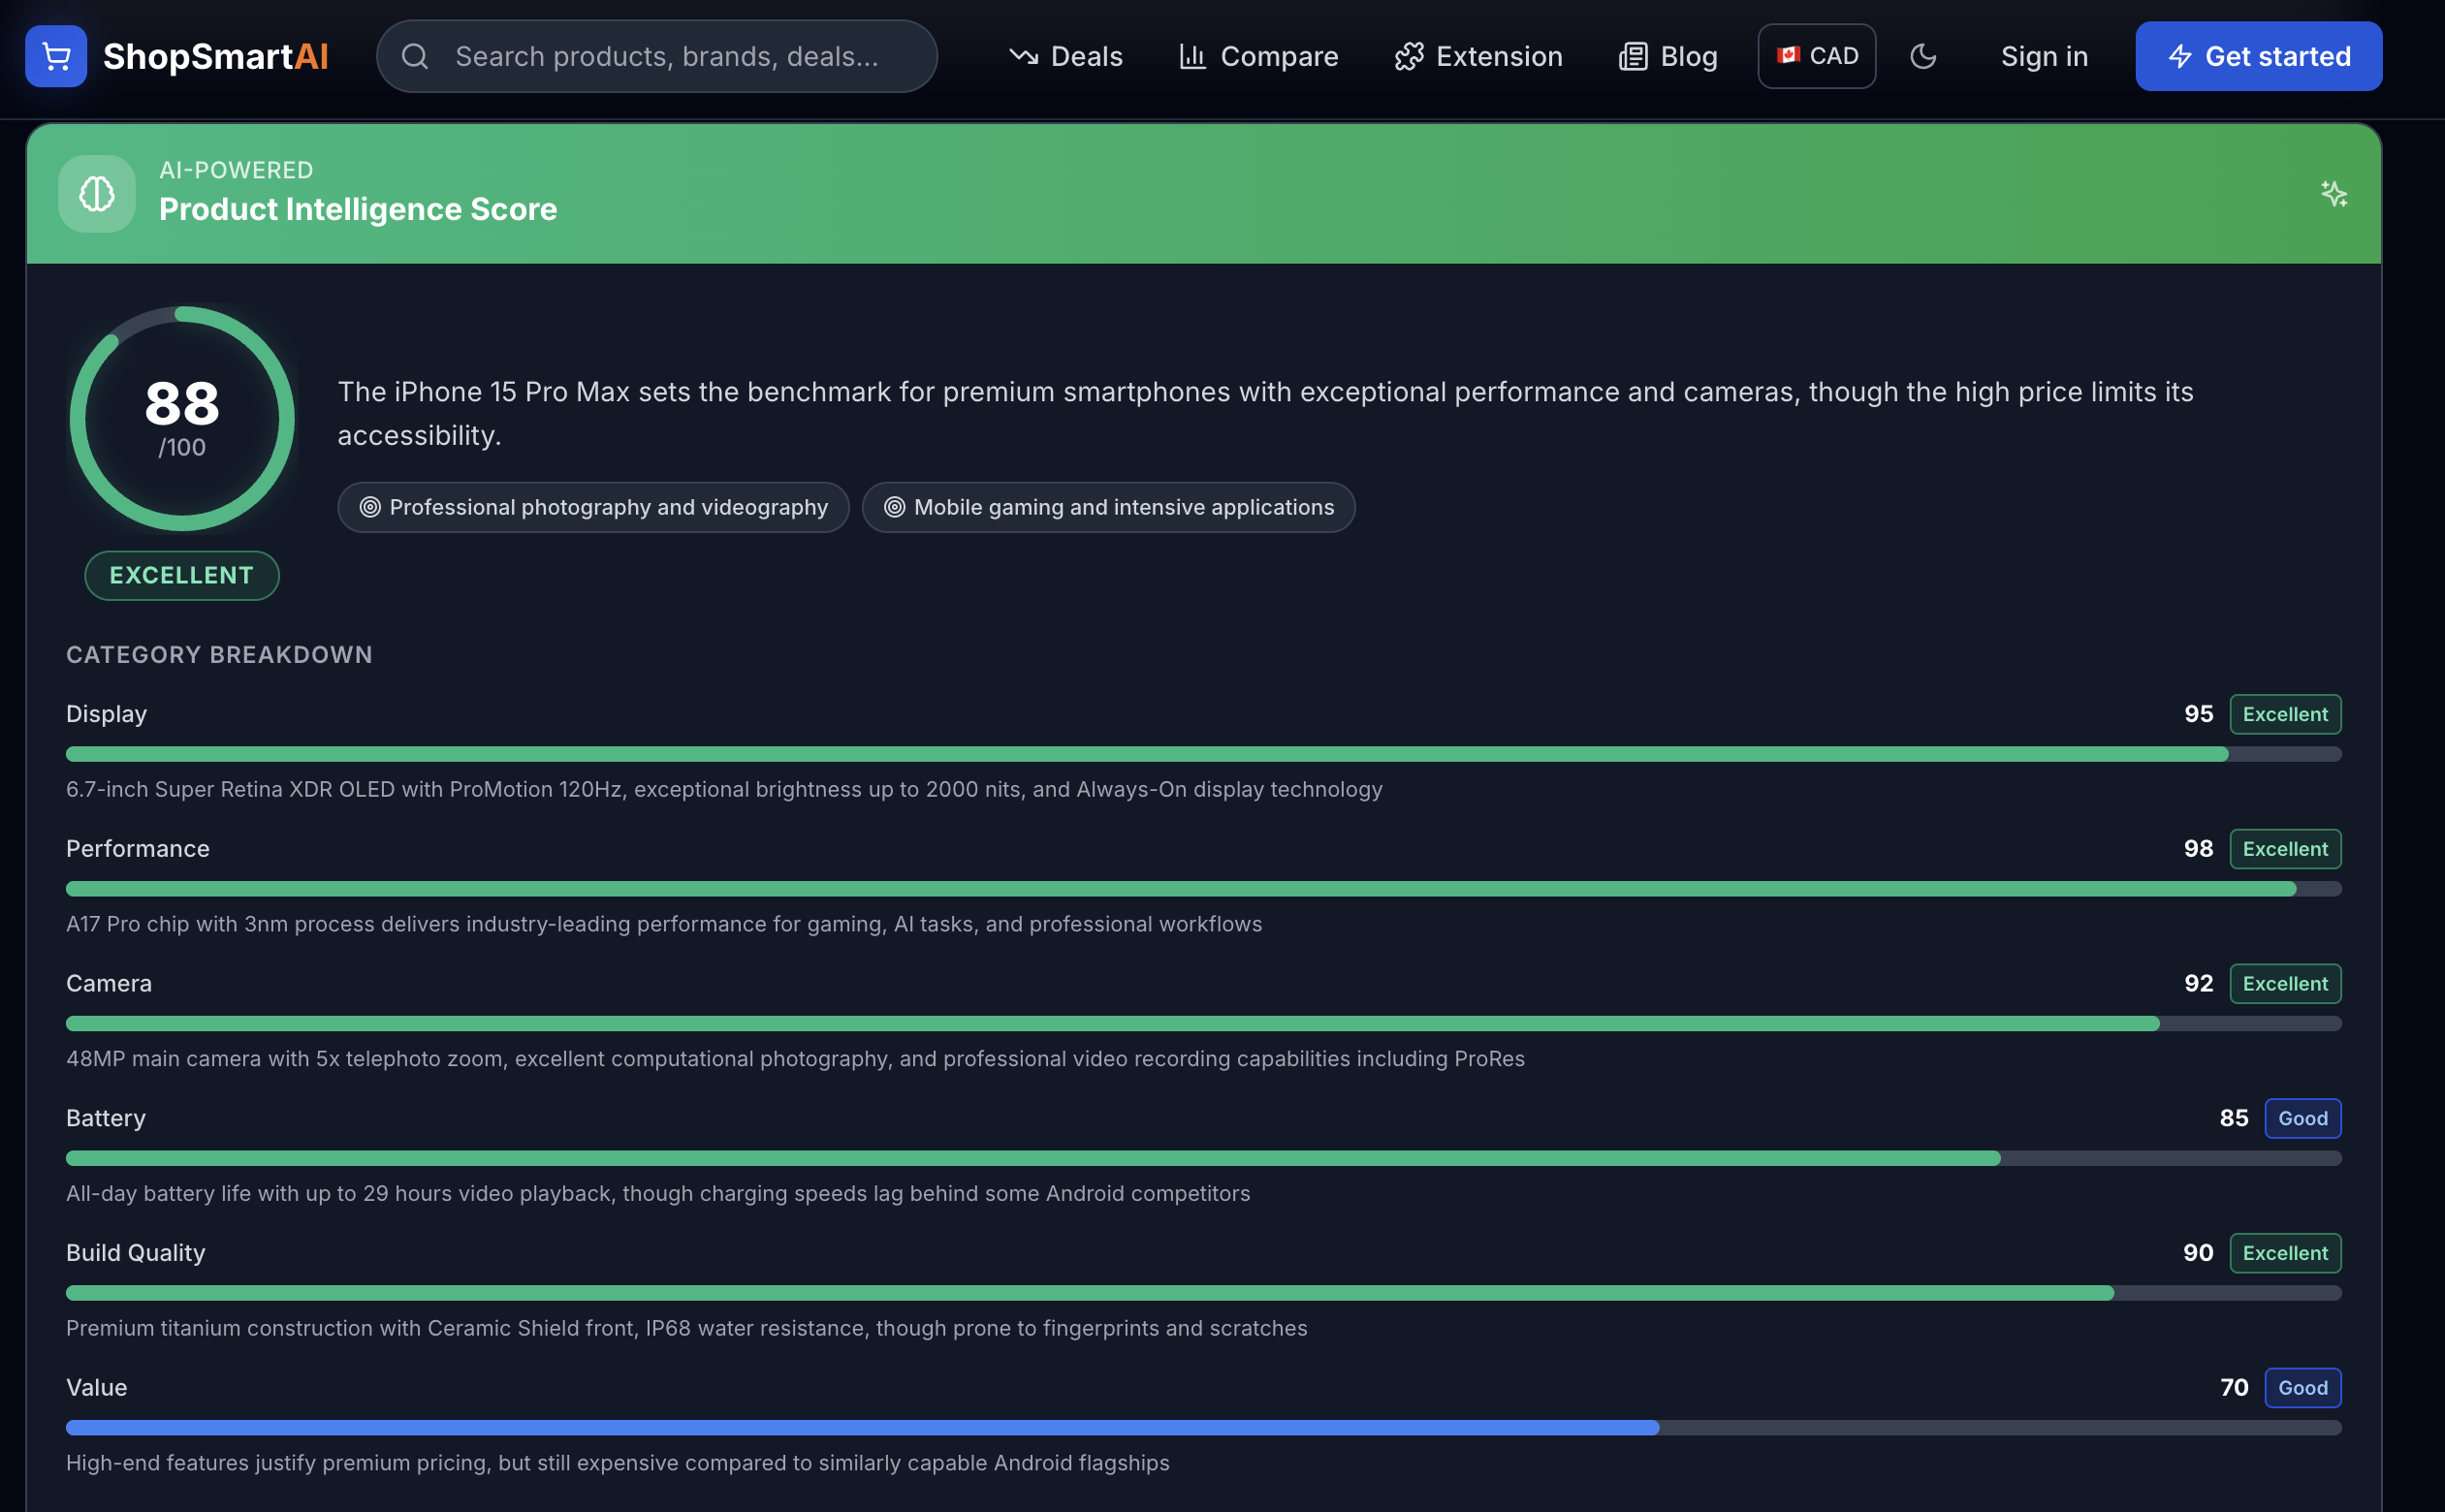
Task: Click the Excellent badge next to Display
Action: [2284, 714]
